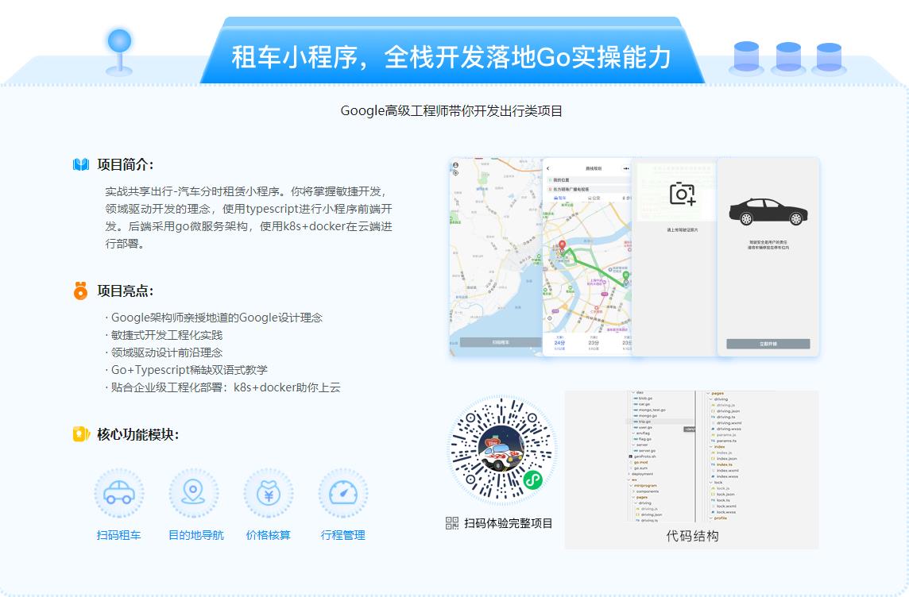Click the gray 扫码租车 button on map screenshot
The height and width of the screenshot is (597, 909).
coord(501,342)
